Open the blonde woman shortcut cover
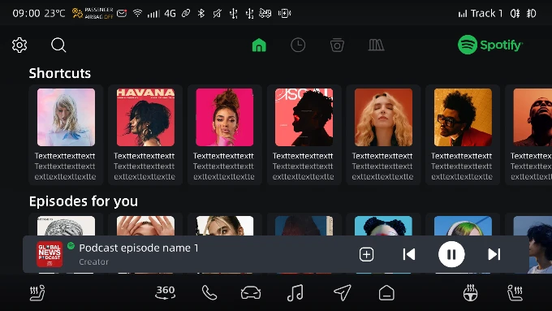The height and width of the screenshot is (311, 552). [383, 117]
